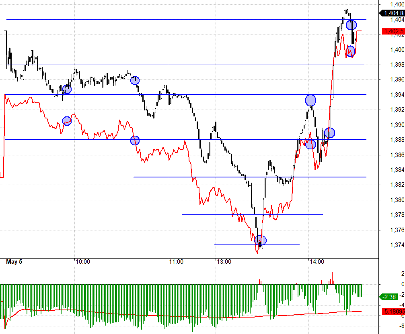Click the red 1,402.5 price tag

[x=393, y=31]
